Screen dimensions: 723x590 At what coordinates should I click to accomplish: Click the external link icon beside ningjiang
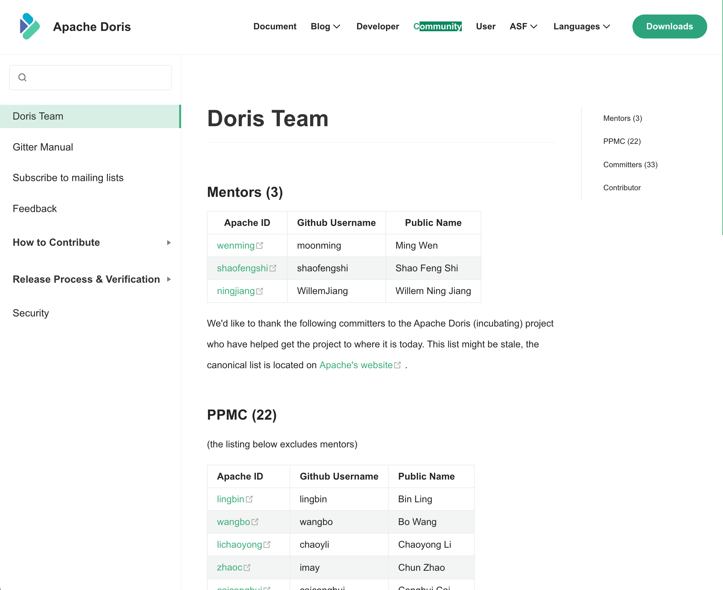pos(260,291)
